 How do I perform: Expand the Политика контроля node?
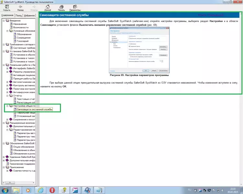coord(7,89)
